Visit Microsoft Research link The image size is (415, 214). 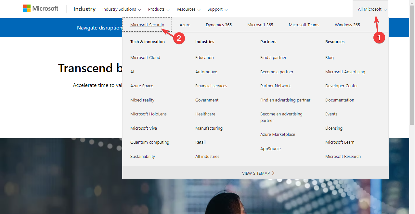pyautogui.click(x=343, y=157)
